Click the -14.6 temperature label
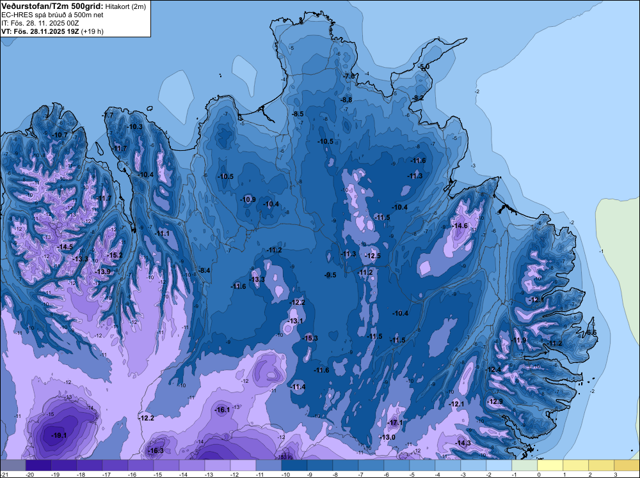The image size is (640, 478). pyautogui.click(x=460, y=226)
